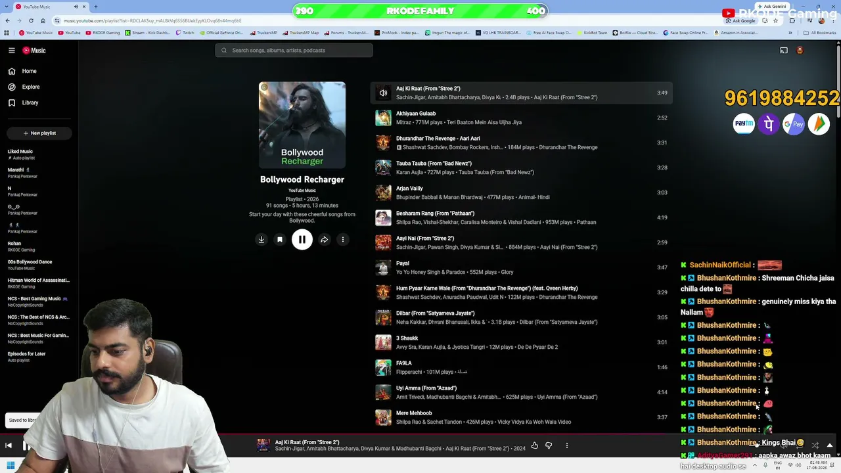Open the player bar three-dot song menu
The width and height of the screenshot is (841, 473).
pyautogui.click(x=567, y=445)
